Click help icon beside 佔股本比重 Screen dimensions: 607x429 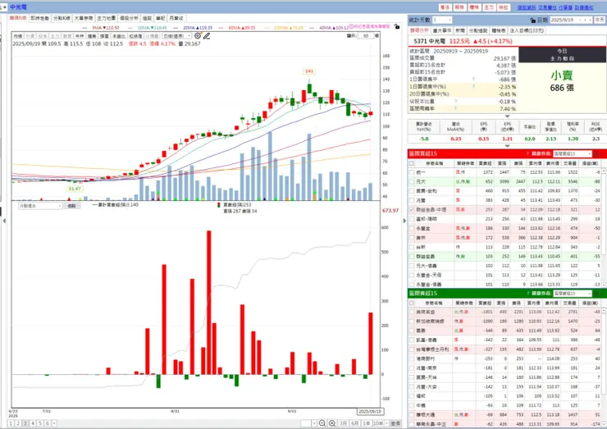tap(455, 101)
